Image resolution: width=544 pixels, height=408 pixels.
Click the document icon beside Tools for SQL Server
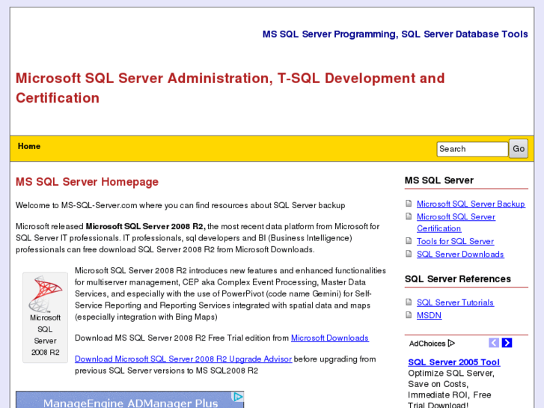409,241
